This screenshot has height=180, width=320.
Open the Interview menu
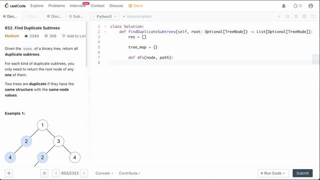(78, 5)
